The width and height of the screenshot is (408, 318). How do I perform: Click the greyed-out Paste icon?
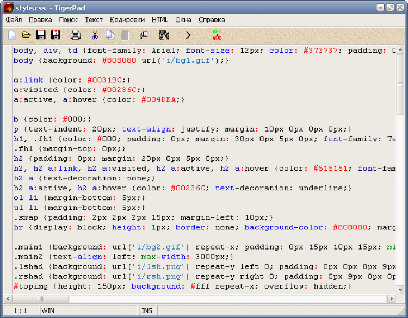point(125,35)
